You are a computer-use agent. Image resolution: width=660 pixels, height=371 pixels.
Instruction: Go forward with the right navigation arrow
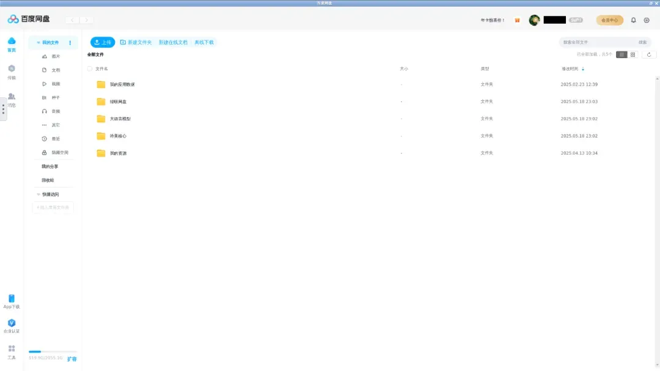tap(87, 20)
